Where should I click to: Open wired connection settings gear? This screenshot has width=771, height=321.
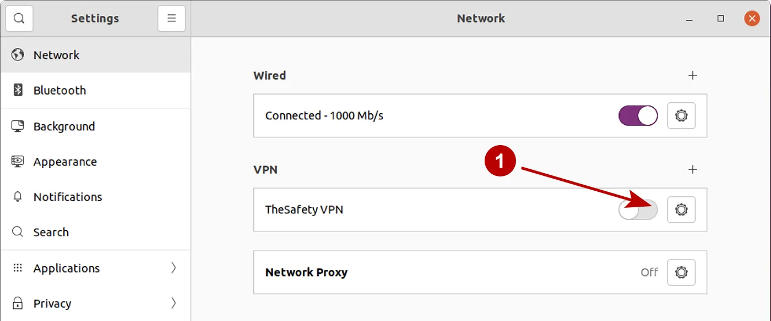click(x=681, y=116)
